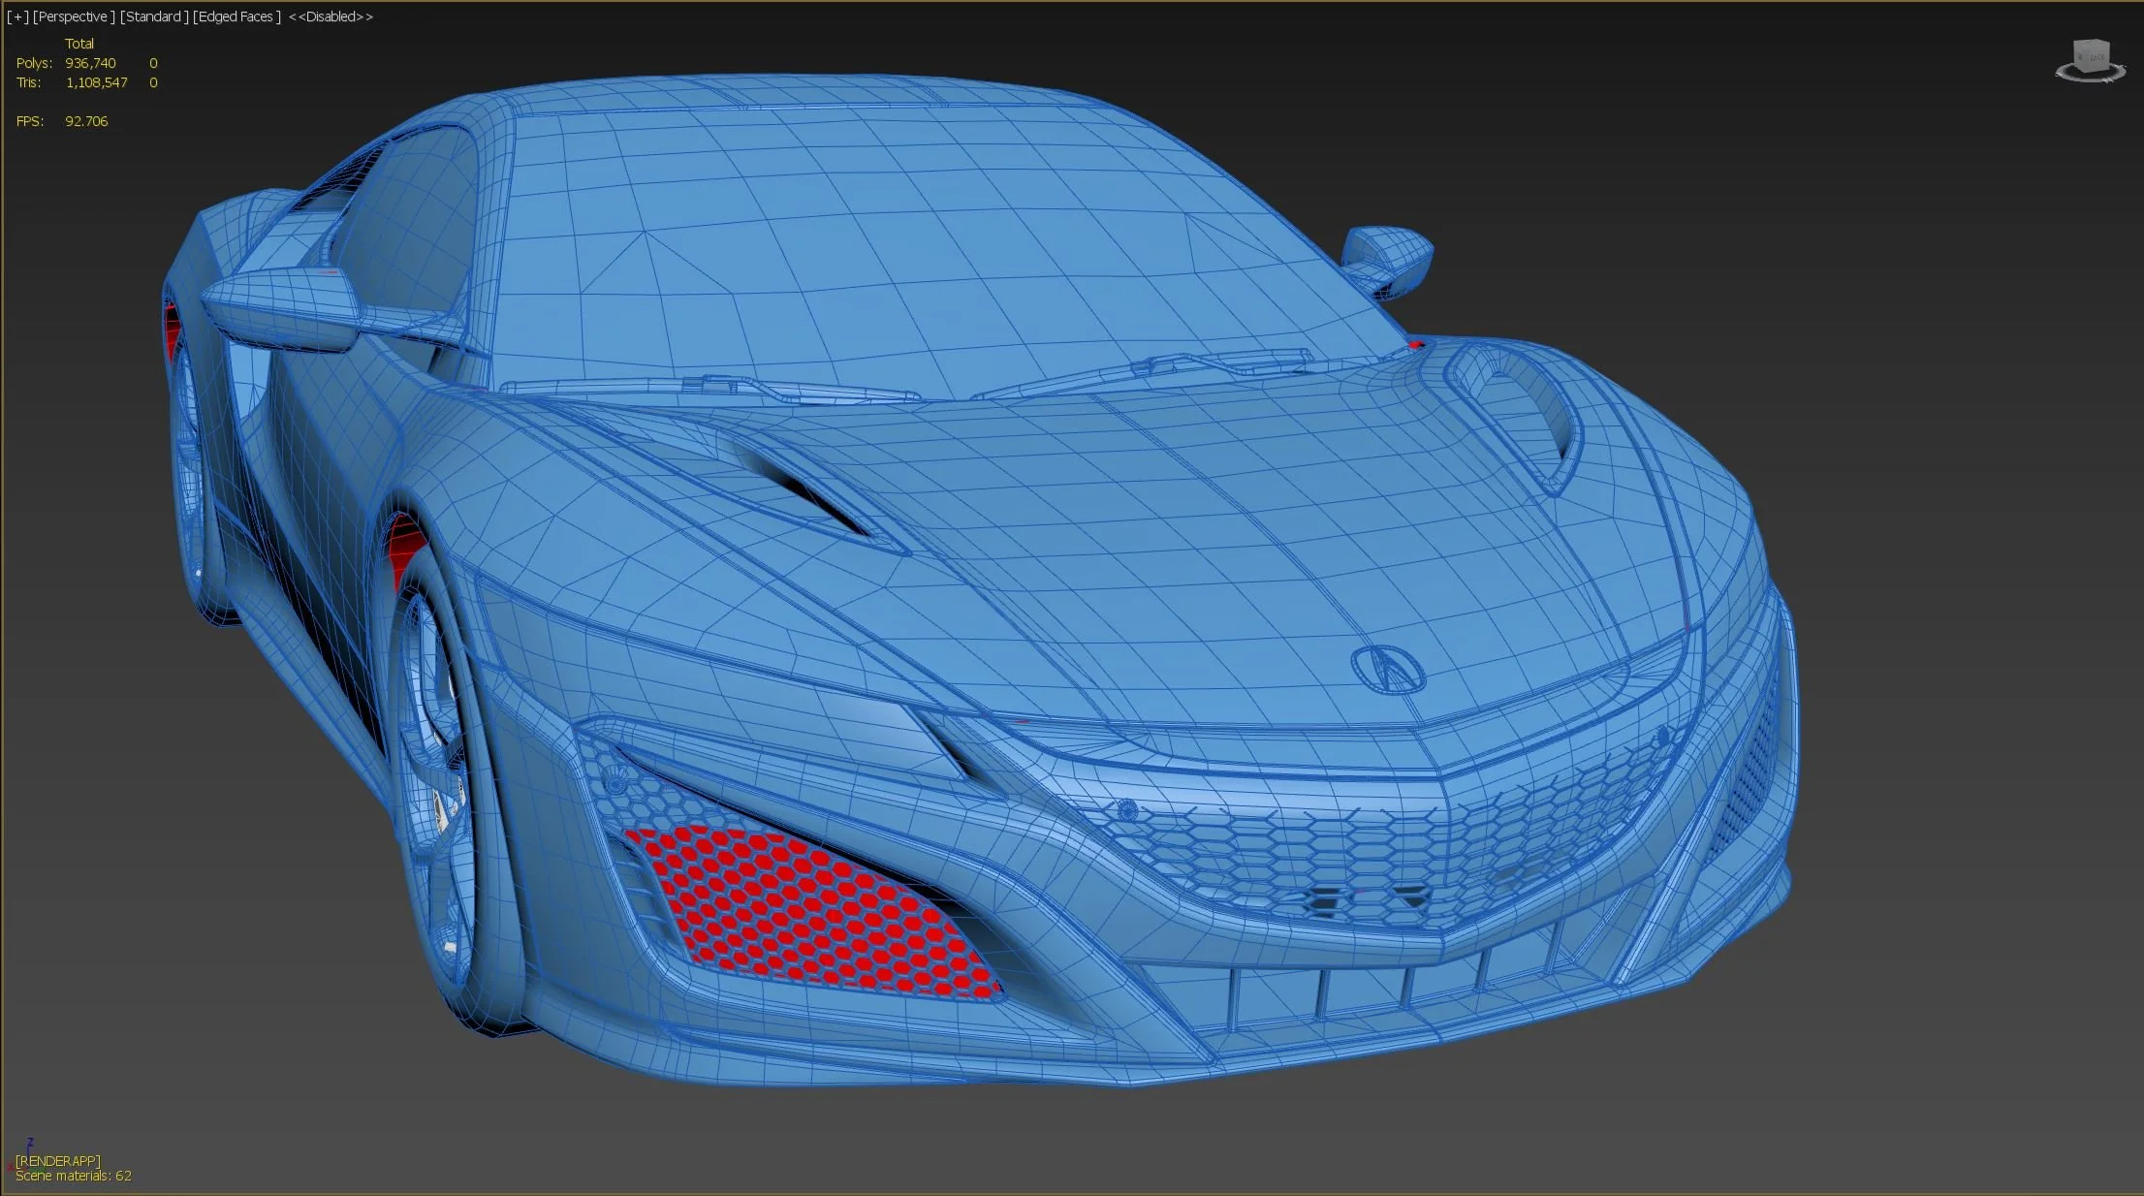Image resolution: width=2144 pixels, height=1196 pixels.
Task: Click the Disabled viewport filter label
Action: point(331,16)
